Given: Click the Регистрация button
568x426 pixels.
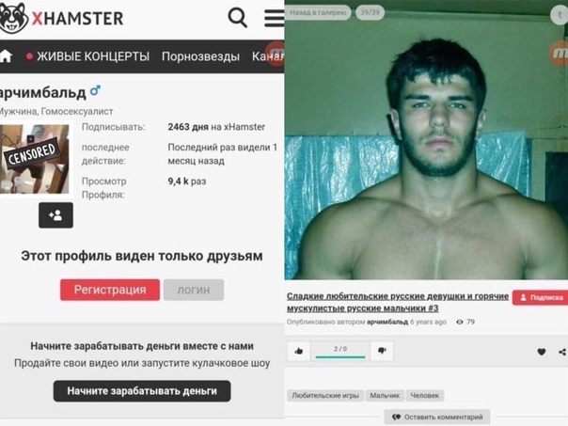Looking at the screenshot, I should 110,290.
